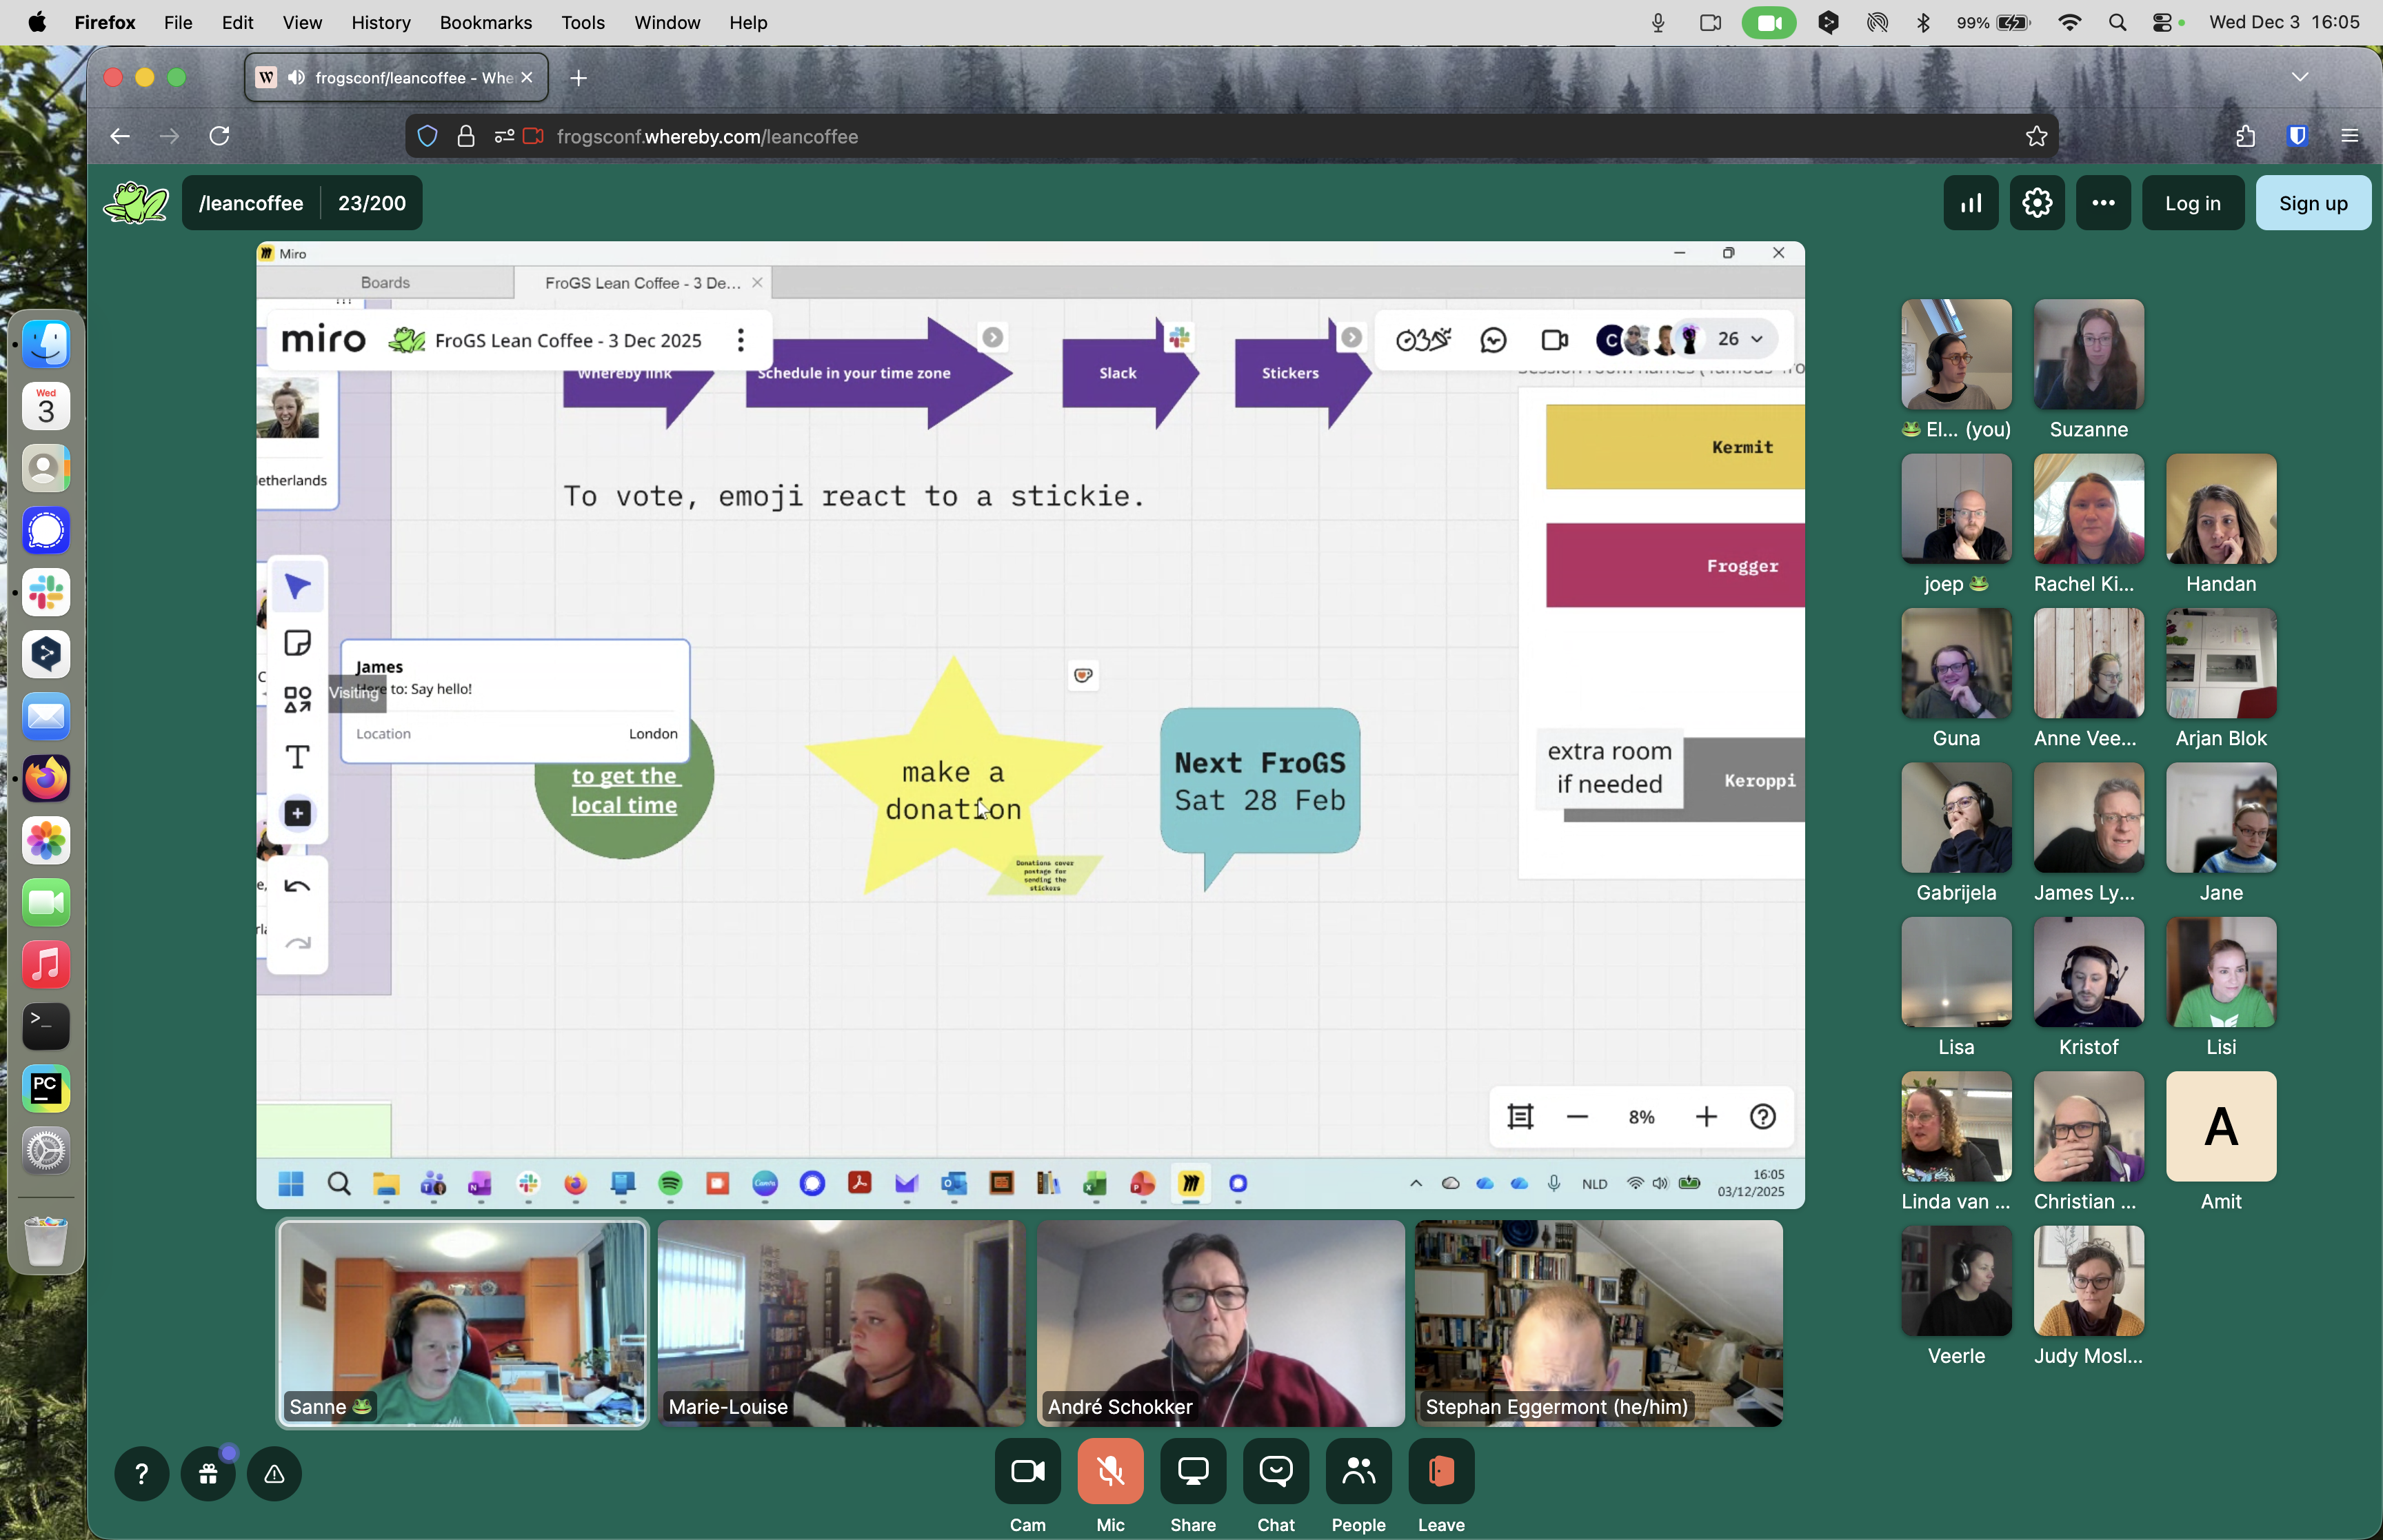Screen dimensions: 2383x1540
Task: Open the Bookmarks menu in menu bar
Action: (485, 22)
